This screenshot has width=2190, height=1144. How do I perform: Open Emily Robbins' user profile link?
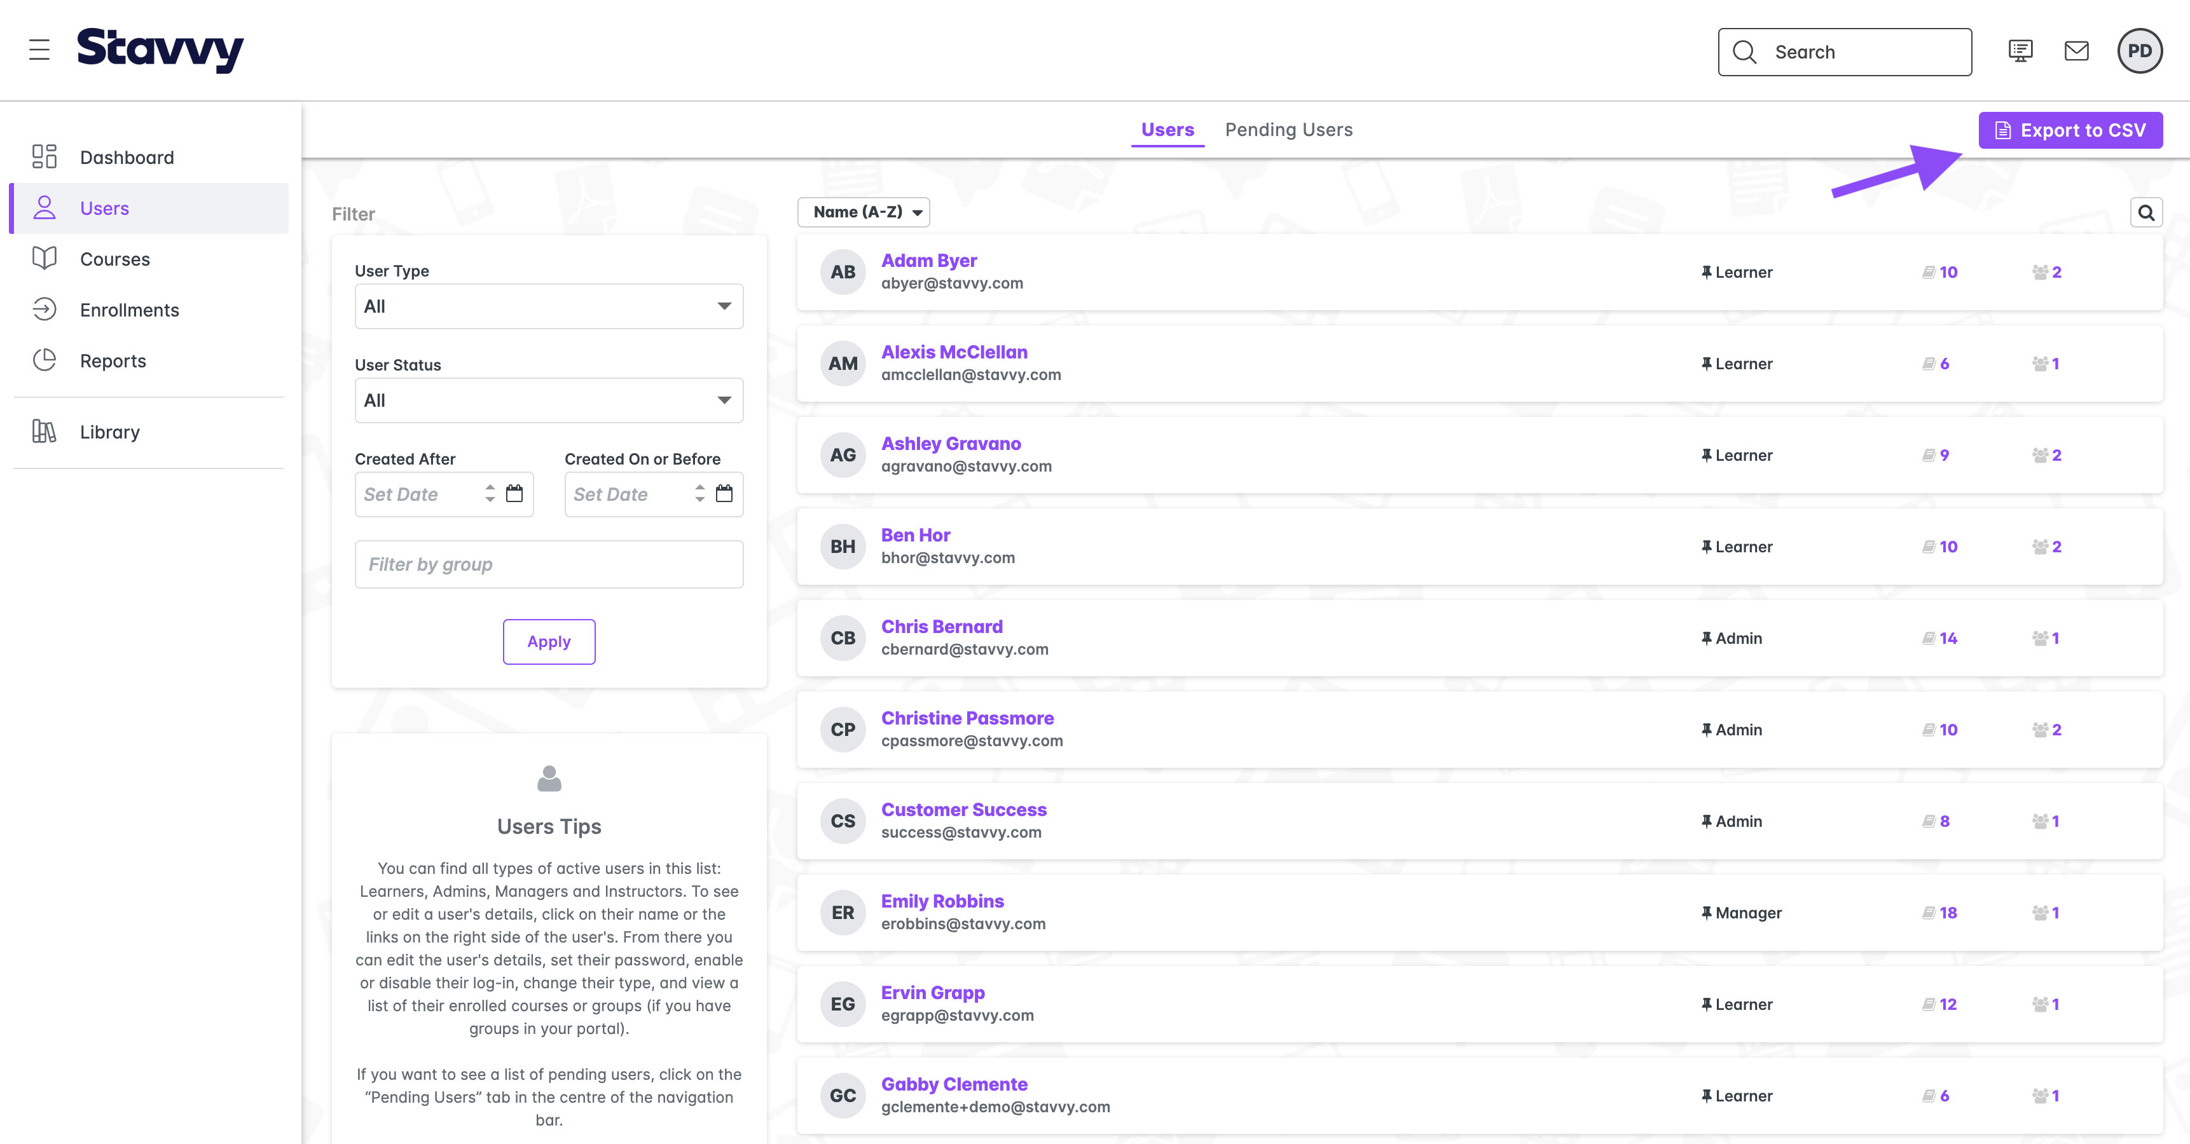point(942,901)
